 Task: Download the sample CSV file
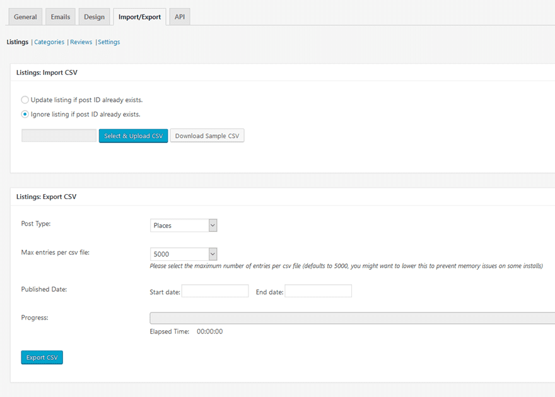tap(207, 135)
